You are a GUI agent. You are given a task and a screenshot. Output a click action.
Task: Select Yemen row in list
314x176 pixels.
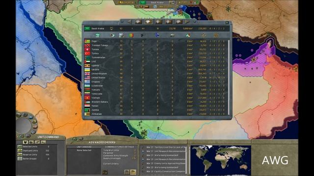click(x=156, y=106)
